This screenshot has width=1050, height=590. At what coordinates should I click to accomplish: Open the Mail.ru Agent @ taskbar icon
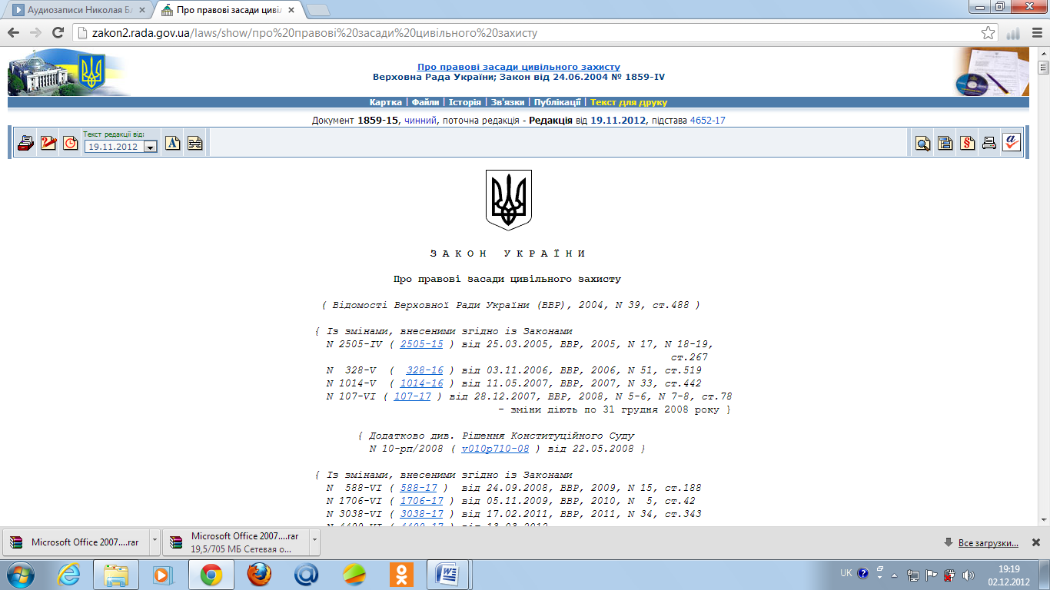click(x=307, y=575)
